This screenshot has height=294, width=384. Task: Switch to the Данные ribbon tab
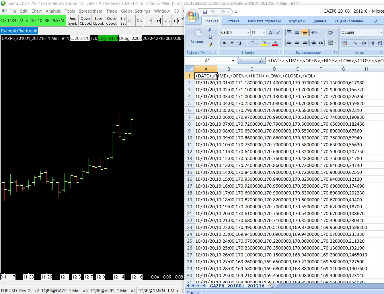coord(320,21)
